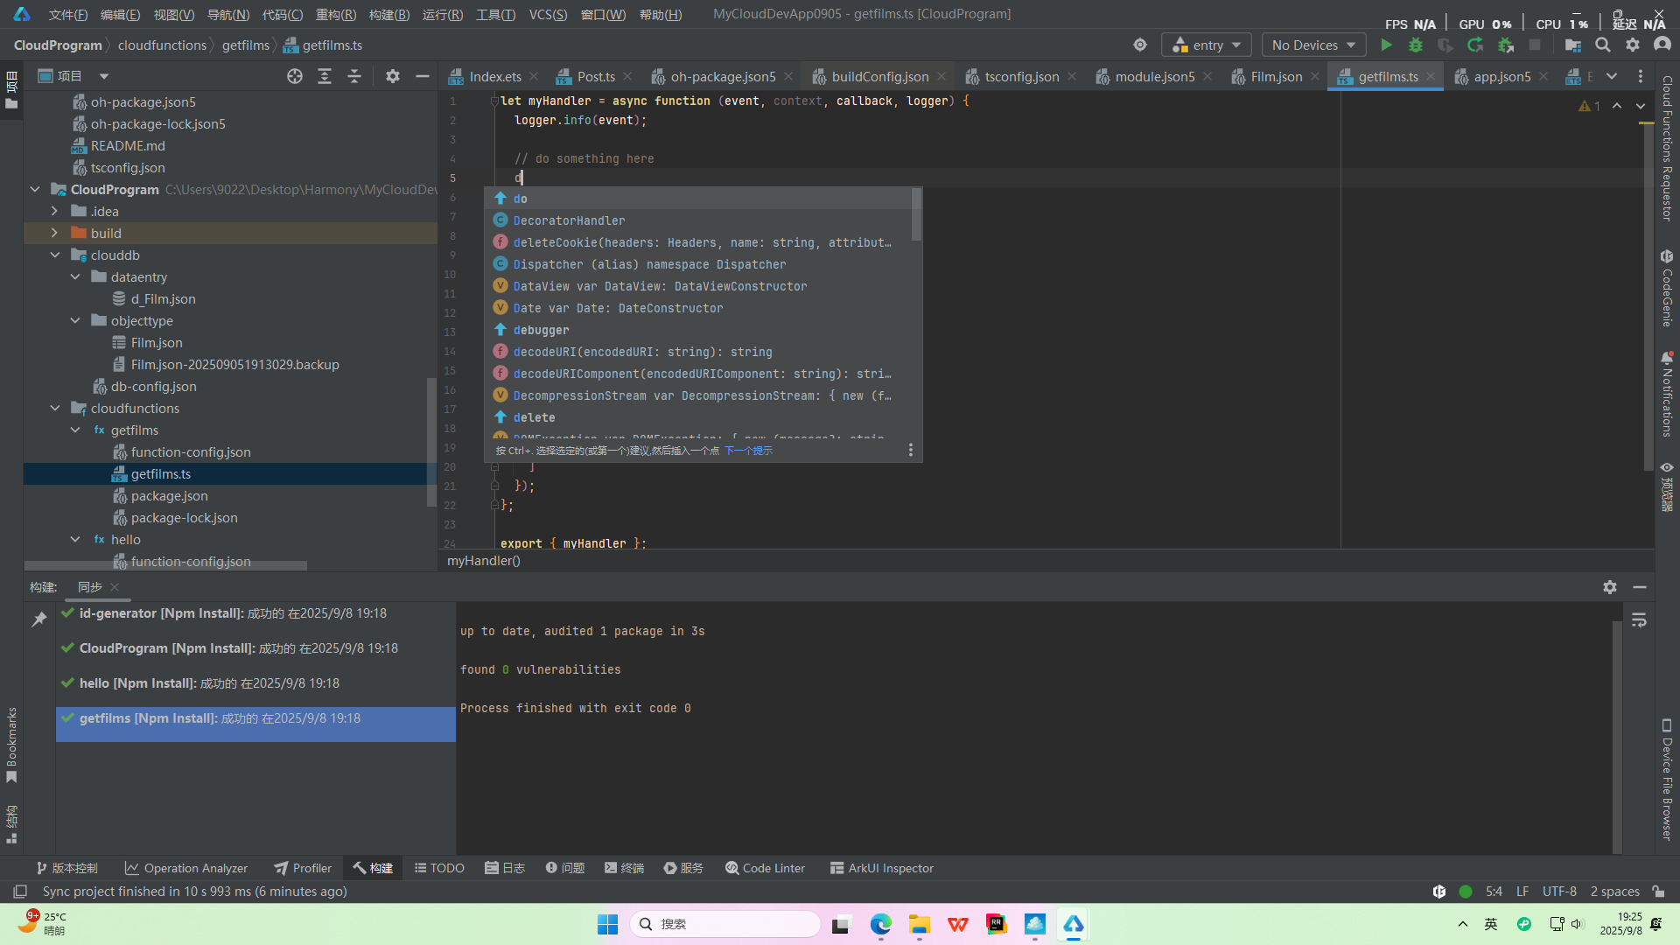1680x945 pixels.
Task: Switch to the Index.ets tab
Action: point(494,76)
